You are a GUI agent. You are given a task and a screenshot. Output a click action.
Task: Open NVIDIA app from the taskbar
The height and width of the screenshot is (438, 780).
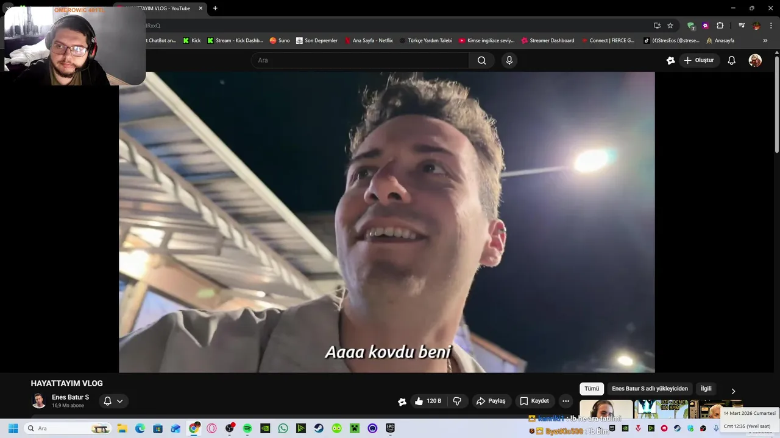(265, 428)
